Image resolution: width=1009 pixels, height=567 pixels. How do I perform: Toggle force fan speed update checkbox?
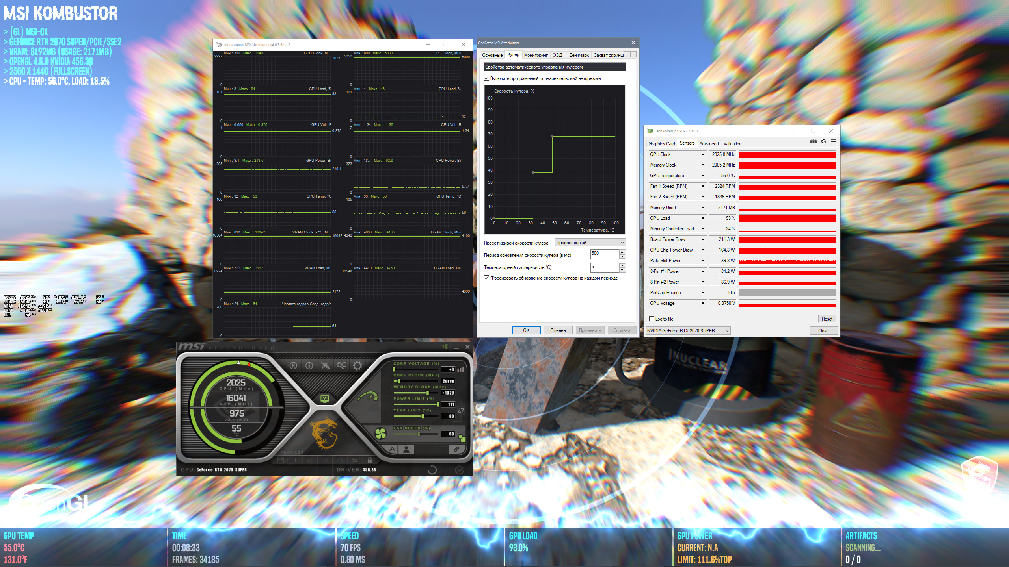click(x=487, y=278)
